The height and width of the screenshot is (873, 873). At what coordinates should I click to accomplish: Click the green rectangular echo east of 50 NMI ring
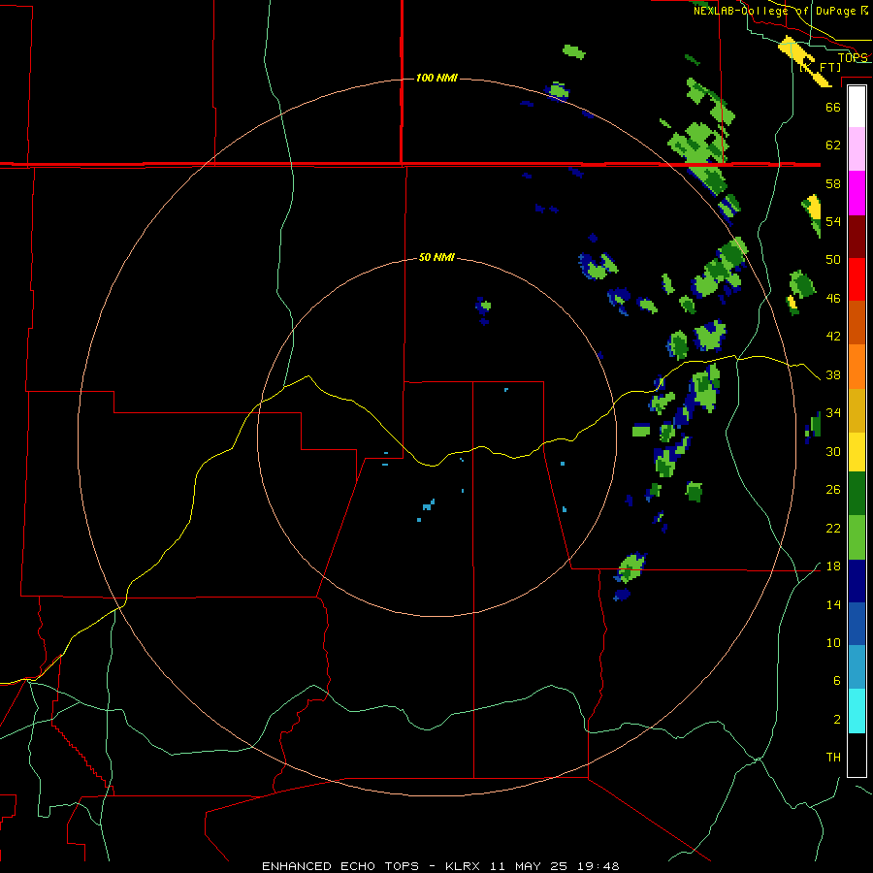pos(641,431)
